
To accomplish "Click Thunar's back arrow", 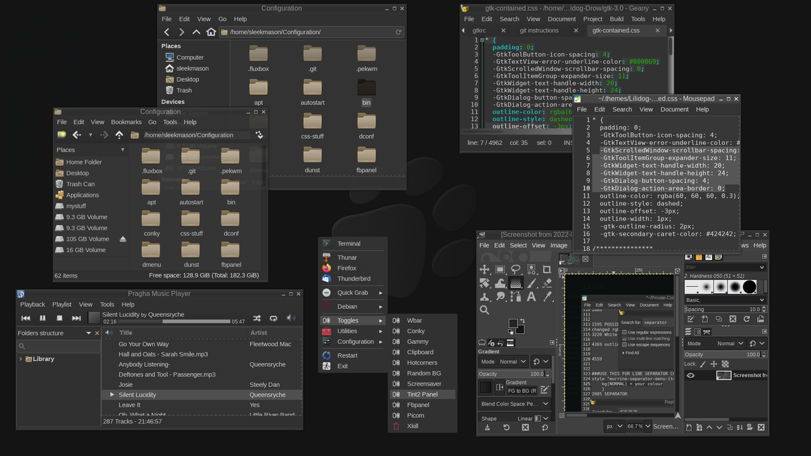I will 167,32.
